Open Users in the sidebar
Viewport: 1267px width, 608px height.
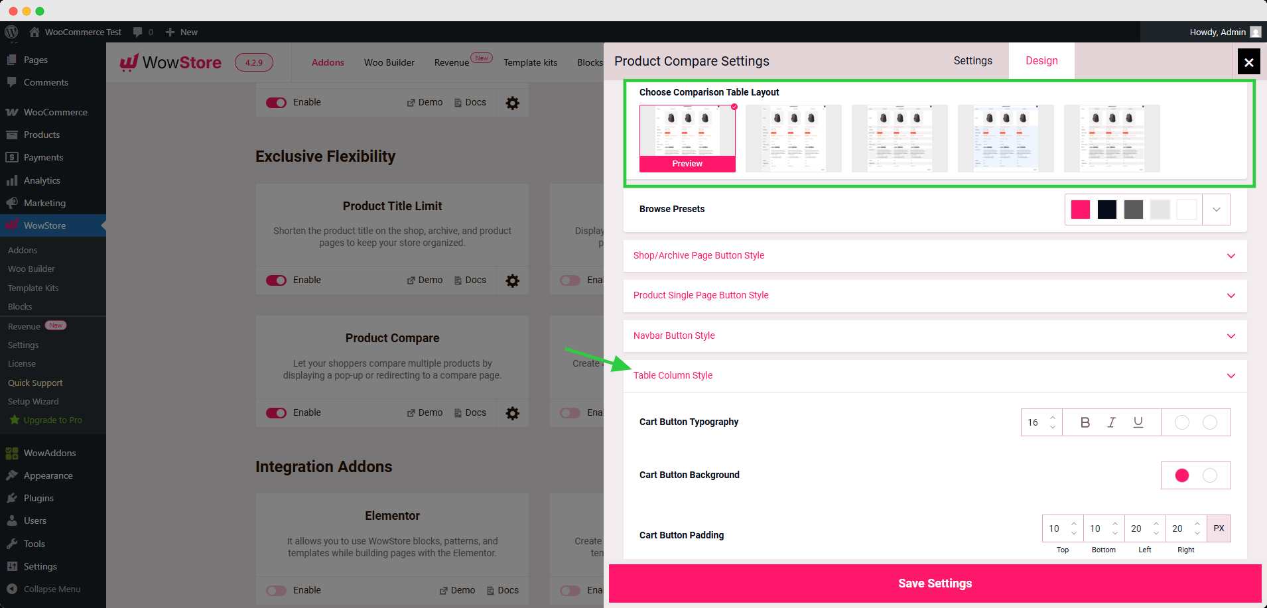[x=35, y=520]
